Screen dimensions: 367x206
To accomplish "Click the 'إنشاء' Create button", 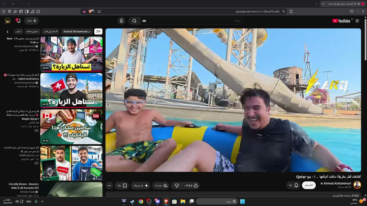I will [x=32, y=21].
